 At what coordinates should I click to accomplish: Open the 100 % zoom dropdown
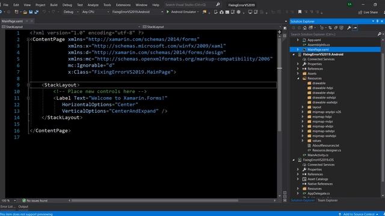[x=14, y=200]
